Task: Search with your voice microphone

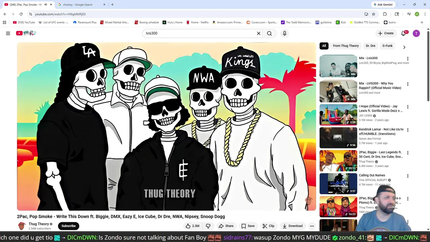Action: [x=285, y=33]
